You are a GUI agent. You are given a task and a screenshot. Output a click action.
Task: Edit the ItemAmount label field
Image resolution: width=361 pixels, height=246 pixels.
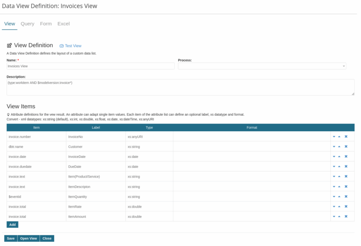(x=96, y=216)
